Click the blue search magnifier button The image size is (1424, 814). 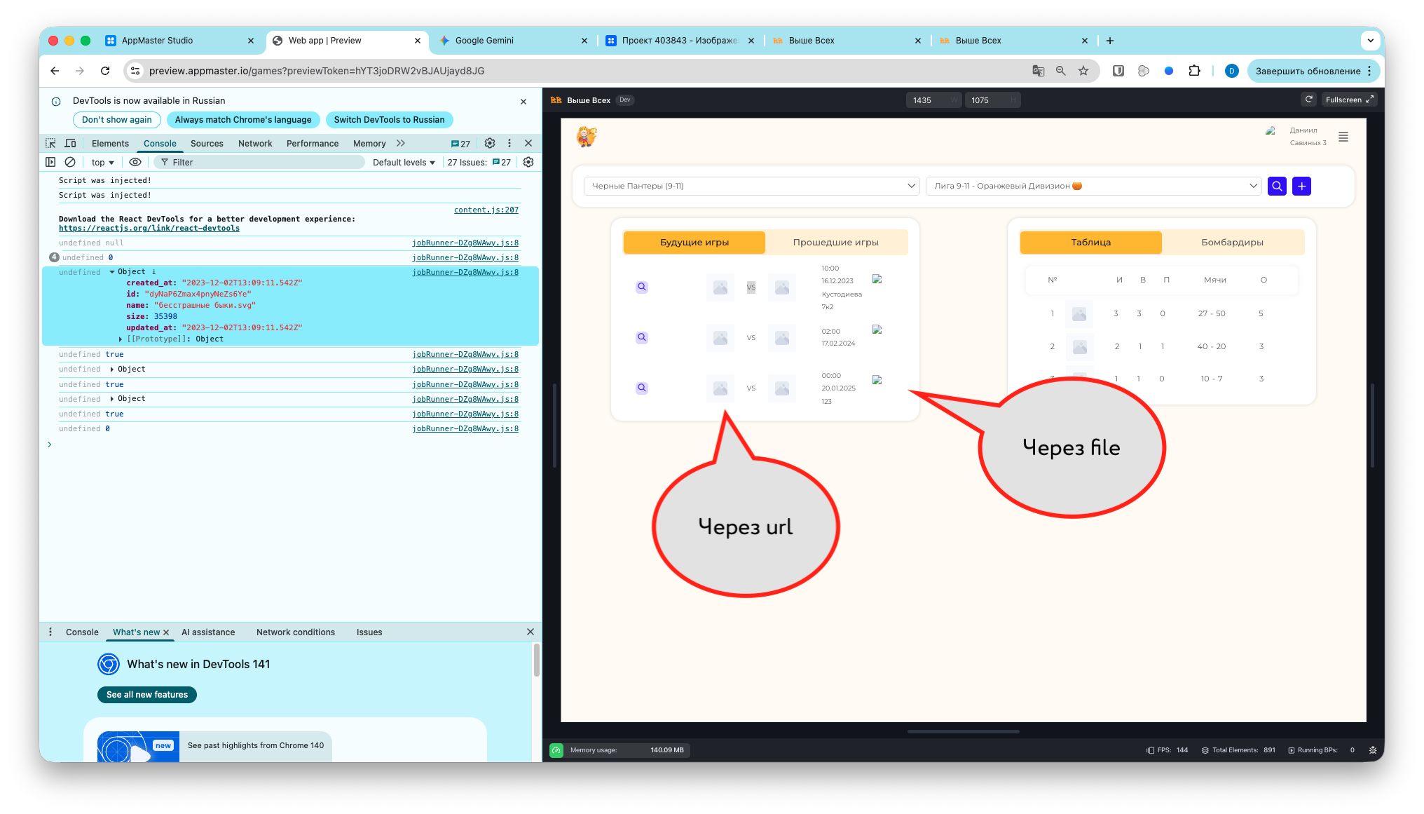coord(1277,186)
